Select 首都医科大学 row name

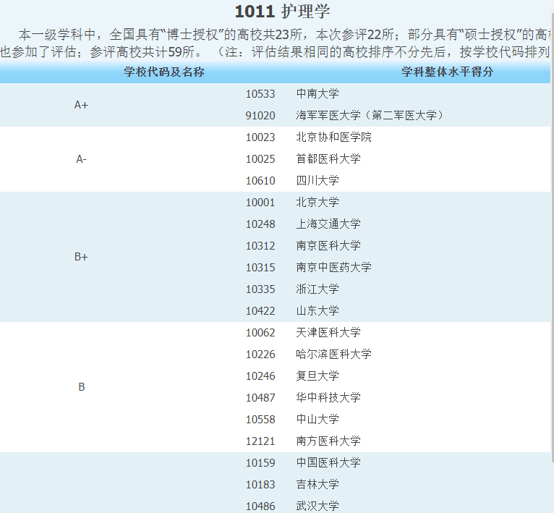[328, 159]
